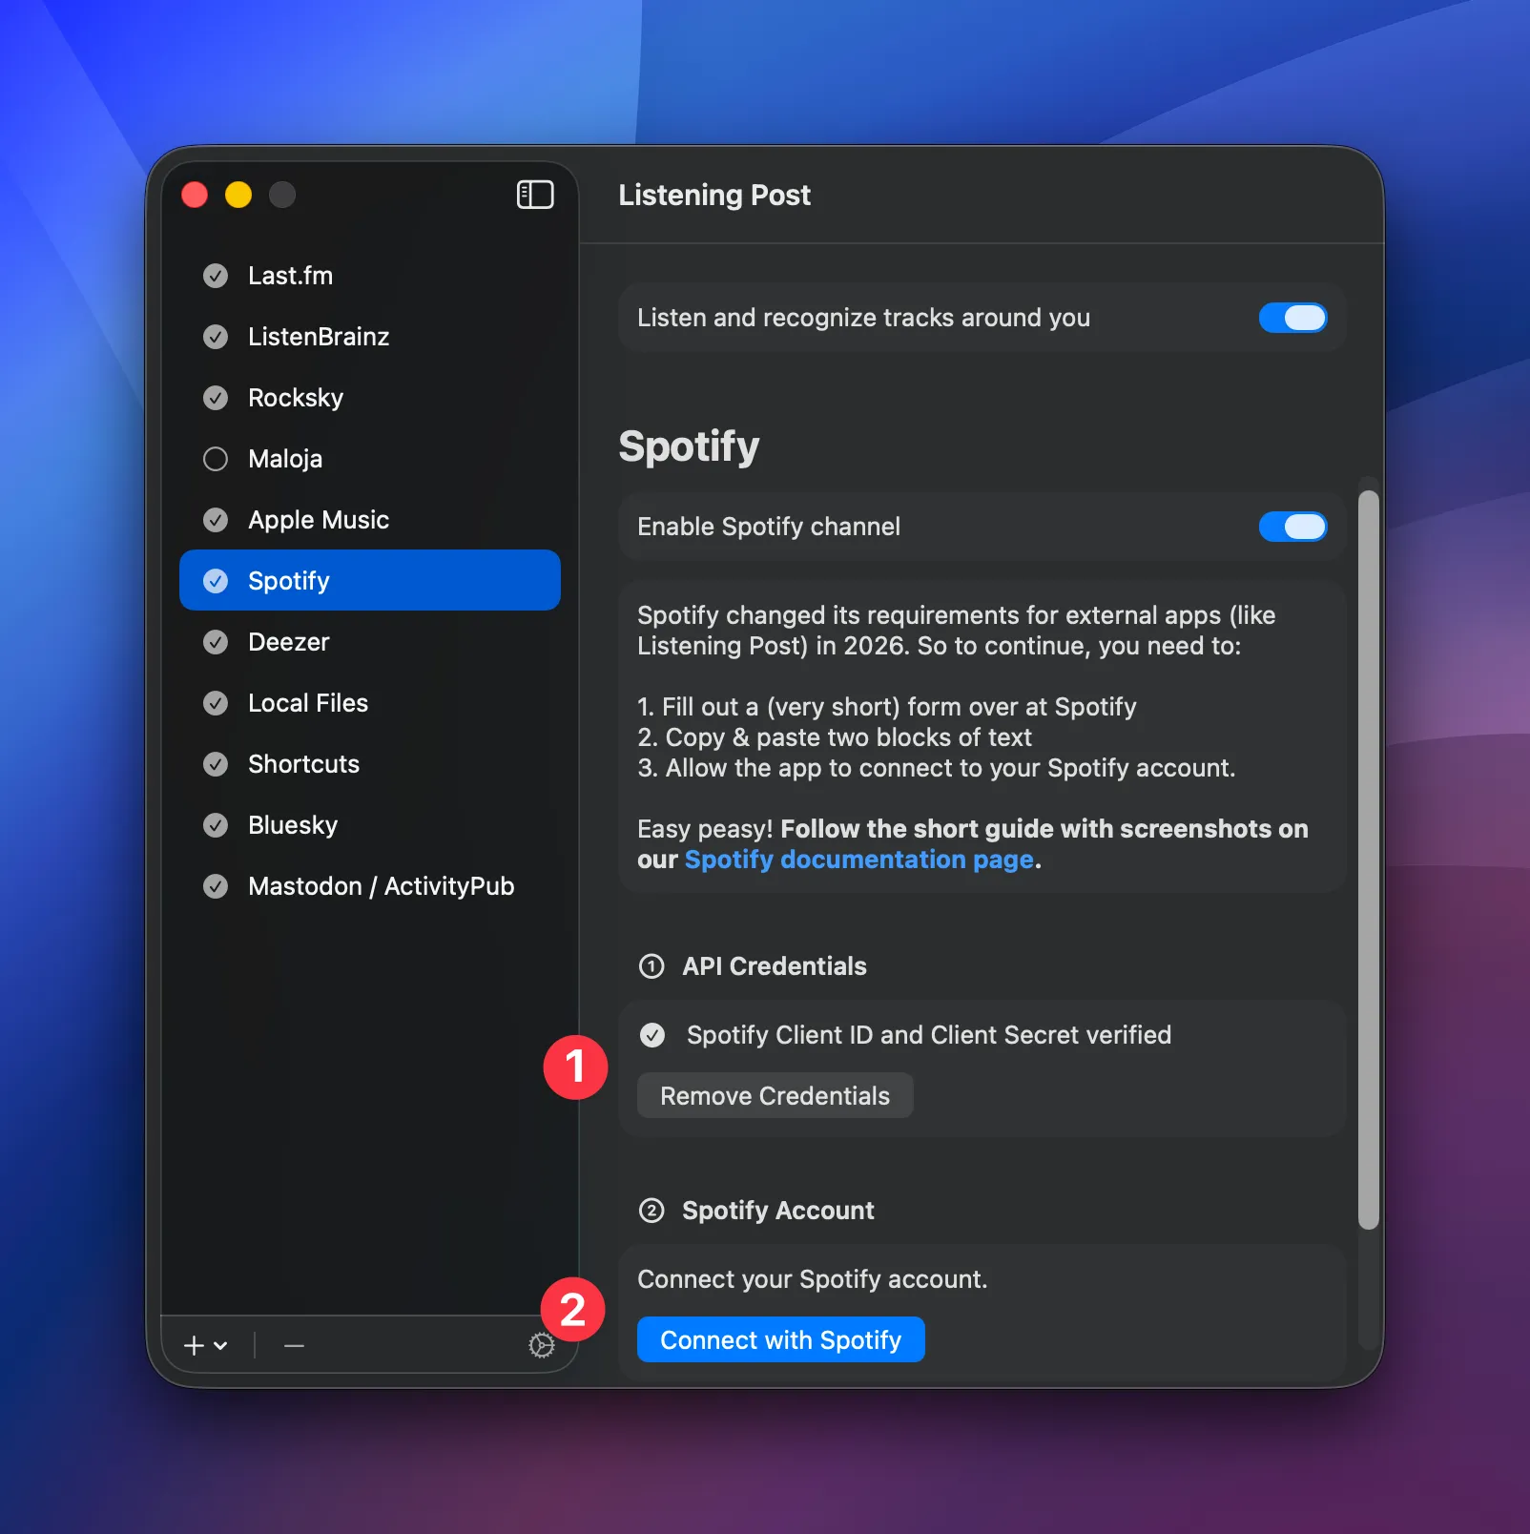This screenshot has width=1530, height=1534.
Task: Click the vertical scrollbar in settings pane
Action: [1368, 859]
